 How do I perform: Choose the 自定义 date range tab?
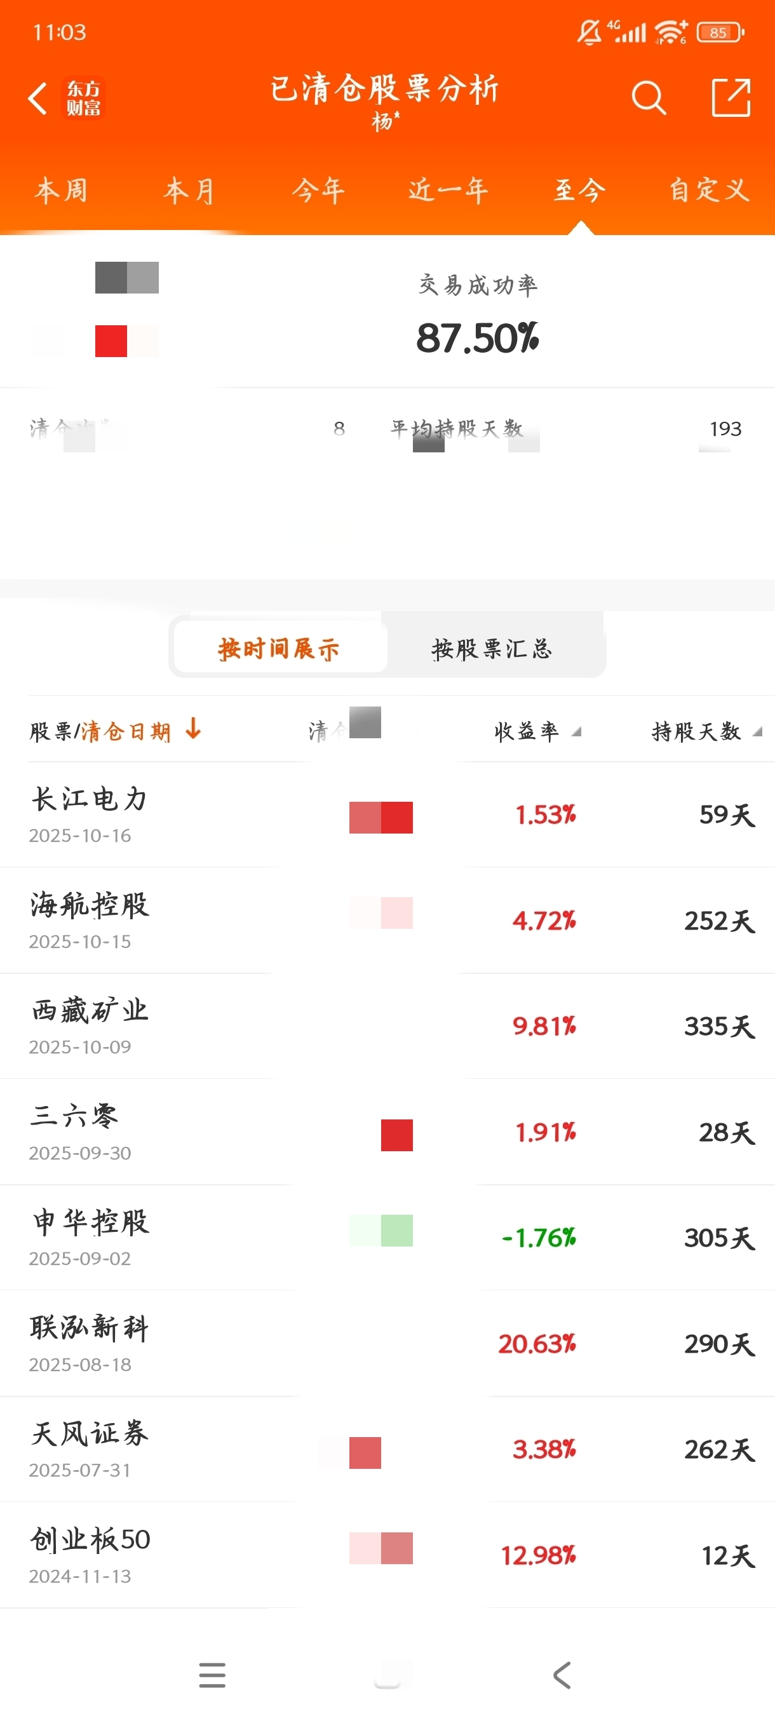pos(709,190)
